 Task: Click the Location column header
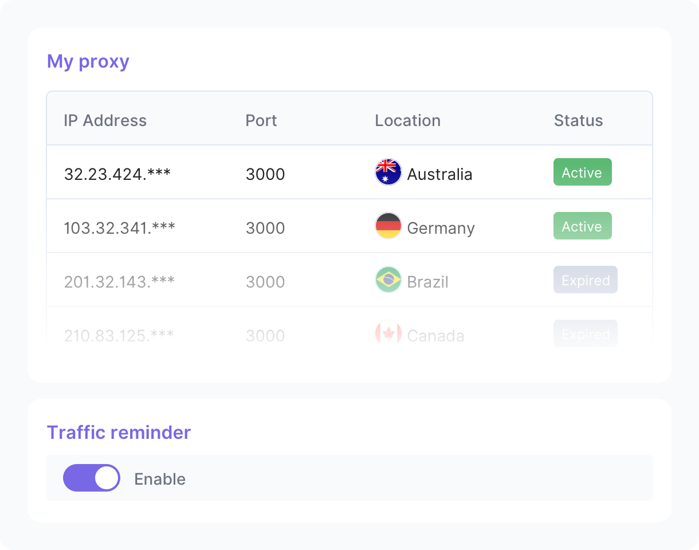407,121
